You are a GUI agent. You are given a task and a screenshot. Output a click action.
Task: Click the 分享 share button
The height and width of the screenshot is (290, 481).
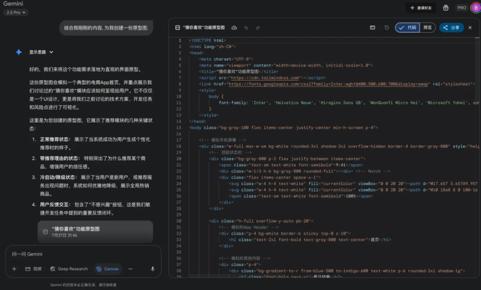click(x=451, y=28)
